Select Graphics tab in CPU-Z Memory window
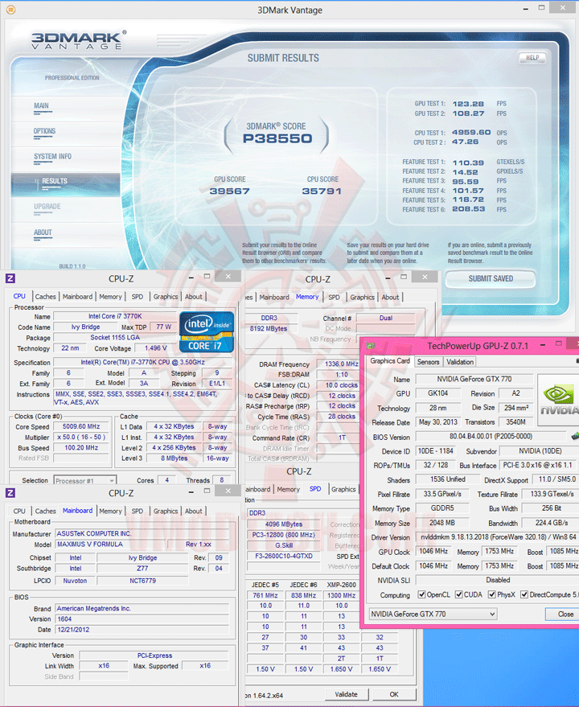 (362, 297)
